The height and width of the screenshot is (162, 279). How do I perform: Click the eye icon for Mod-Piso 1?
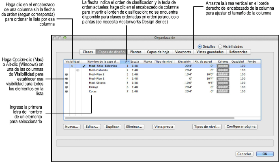click(x=67, y=79)
